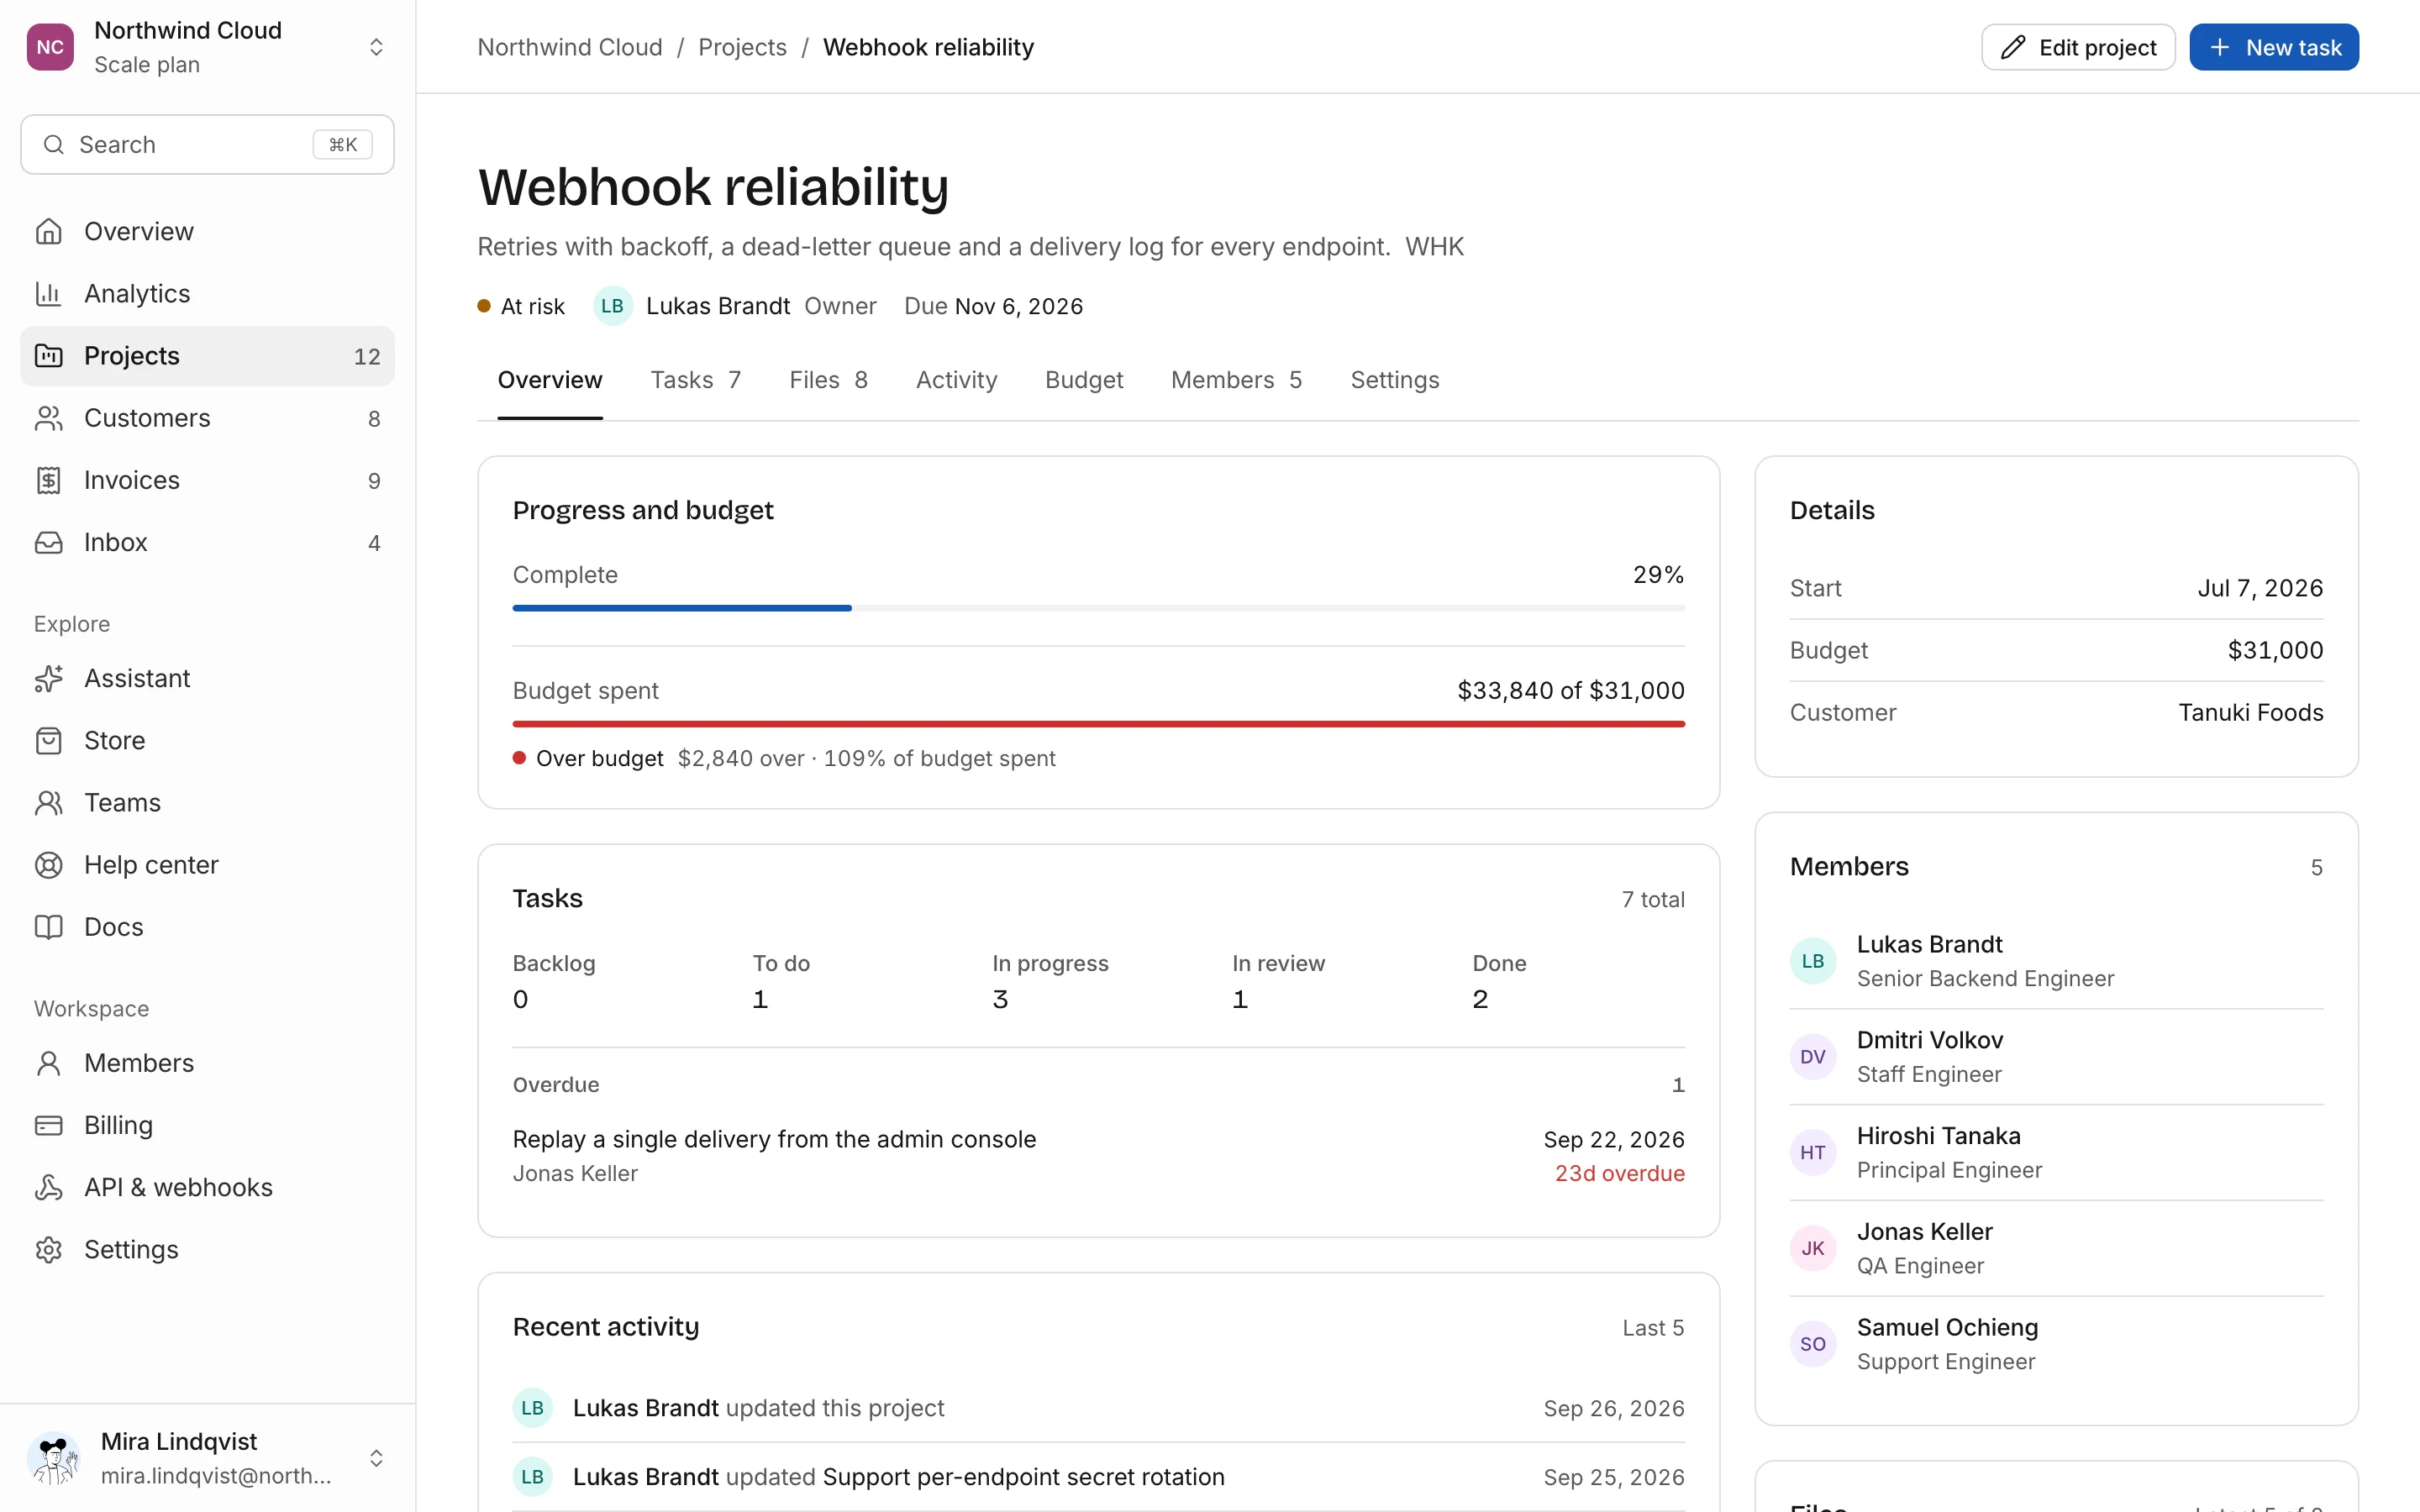
Task: Click the Customers people icon
Action: (x=49, y=418)
